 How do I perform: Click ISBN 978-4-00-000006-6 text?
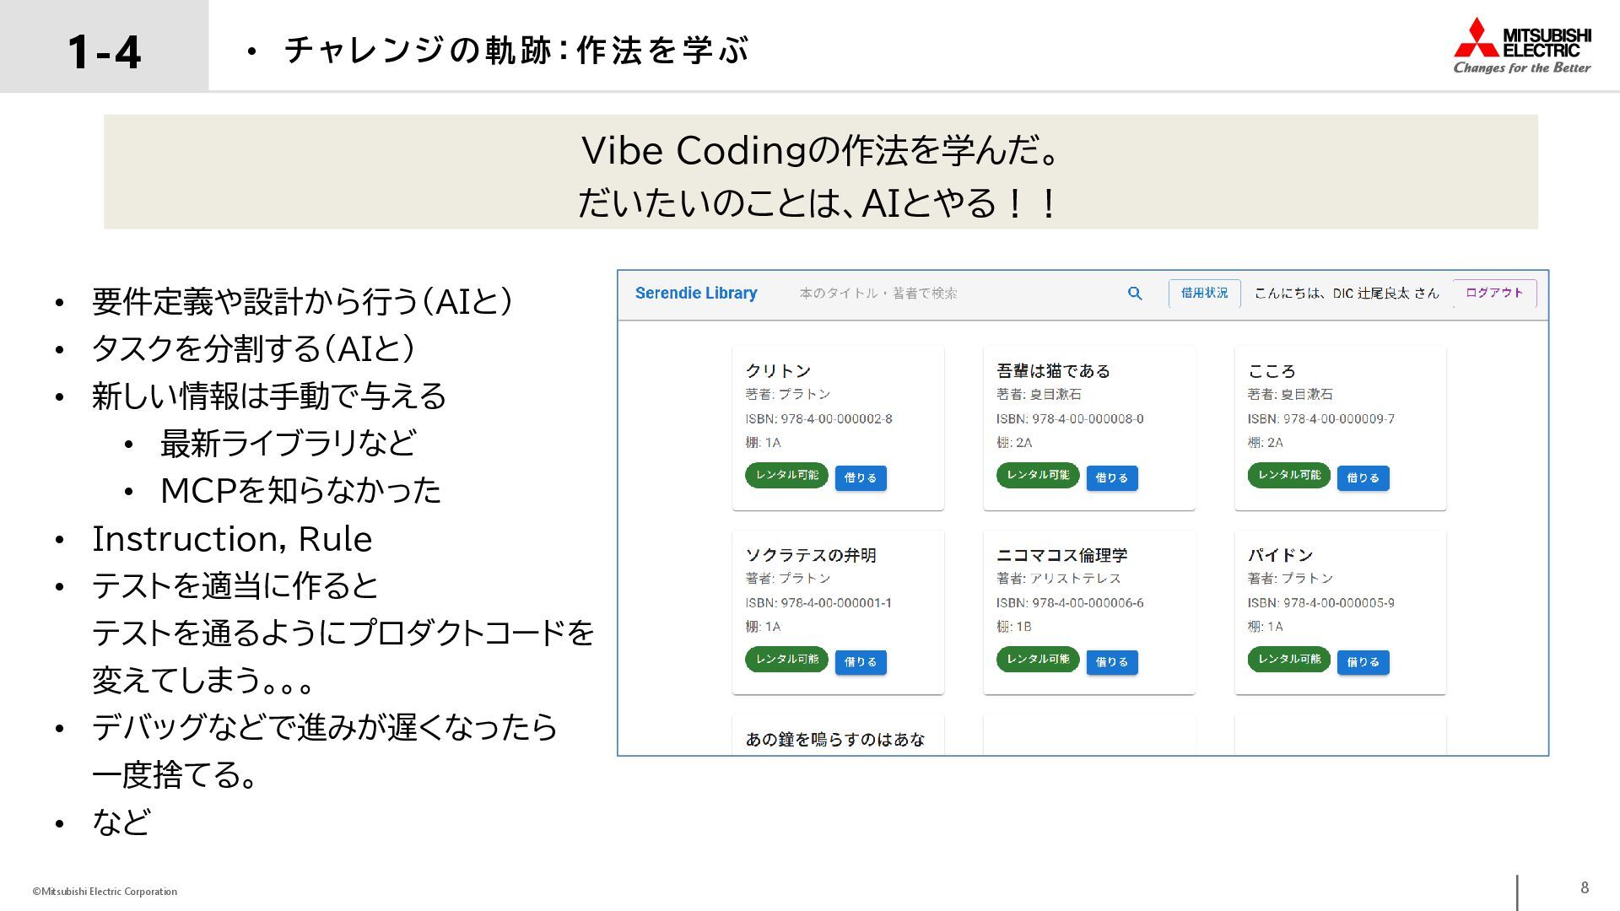click(x=1070, y=602)
